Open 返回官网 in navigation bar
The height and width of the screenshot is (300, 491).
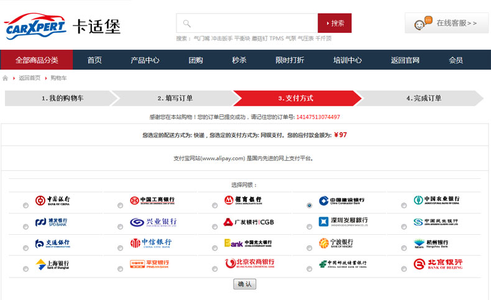tap(405, 60)
